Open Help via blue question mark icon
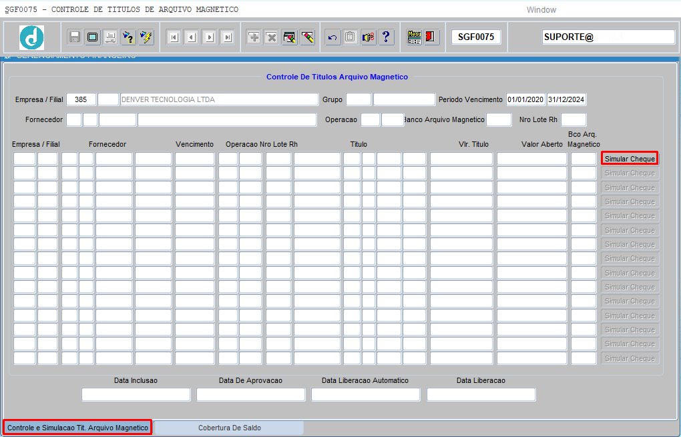 pyautogui.click(x=386, y=37)
